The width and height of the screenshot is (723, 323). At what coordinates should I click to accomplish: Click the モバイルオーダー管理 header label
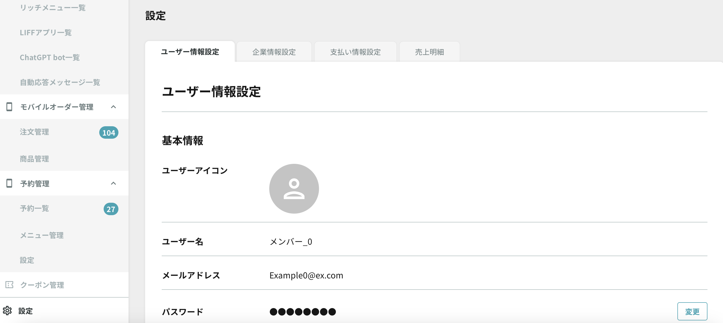[57, 107]
